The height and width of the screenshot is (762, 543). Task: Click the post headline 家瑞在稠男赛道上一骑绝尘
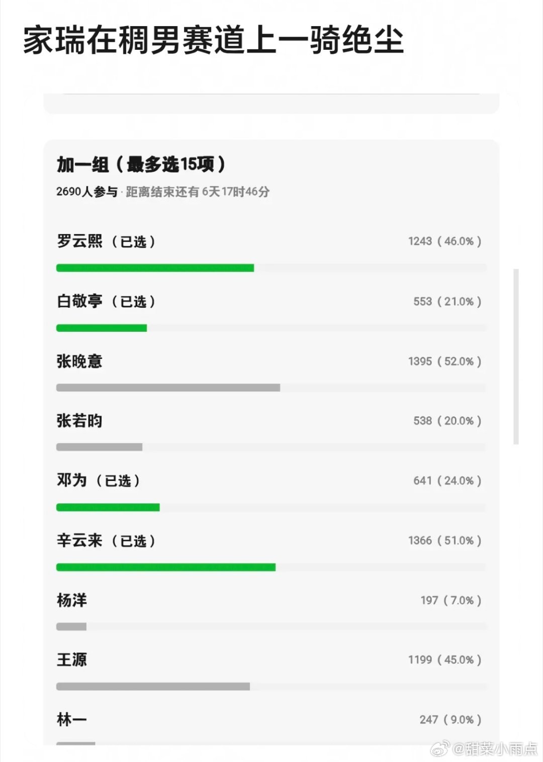(214, 40)
